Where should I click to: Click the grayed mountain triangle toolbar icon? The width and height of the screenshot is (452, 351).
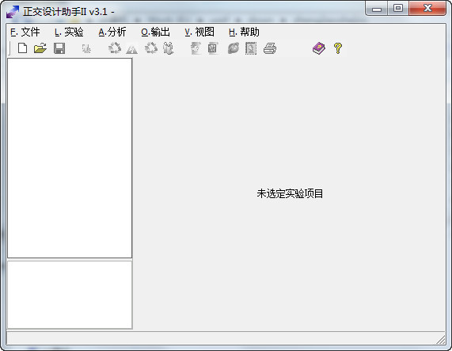(x=131, y=49)
